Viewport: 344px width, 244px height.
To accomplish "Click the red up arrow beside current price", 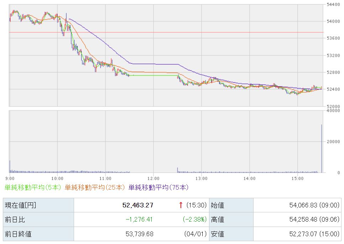I will point(181,205).
